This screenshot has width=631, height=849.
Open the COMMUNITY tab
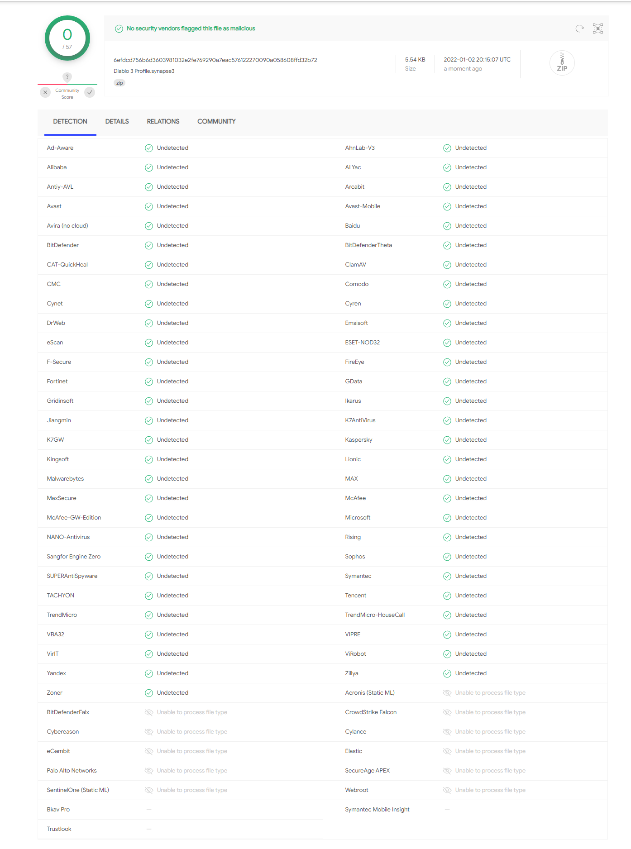pos(216,121)
